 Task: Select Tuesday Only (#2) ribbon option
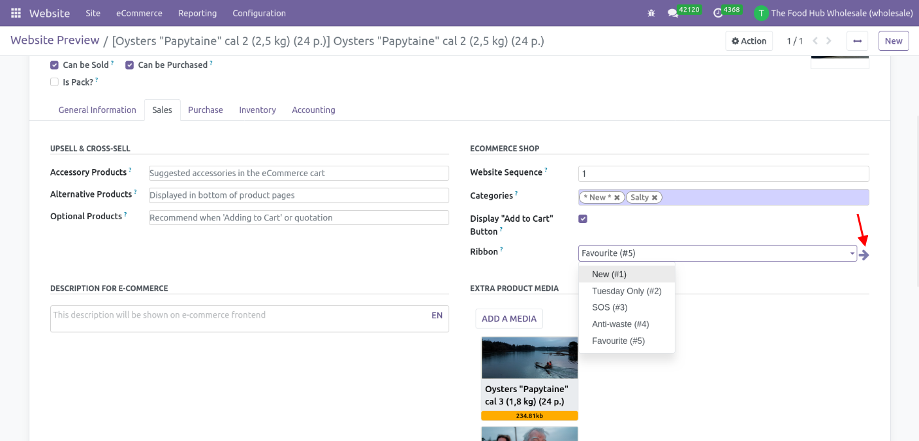627,291
